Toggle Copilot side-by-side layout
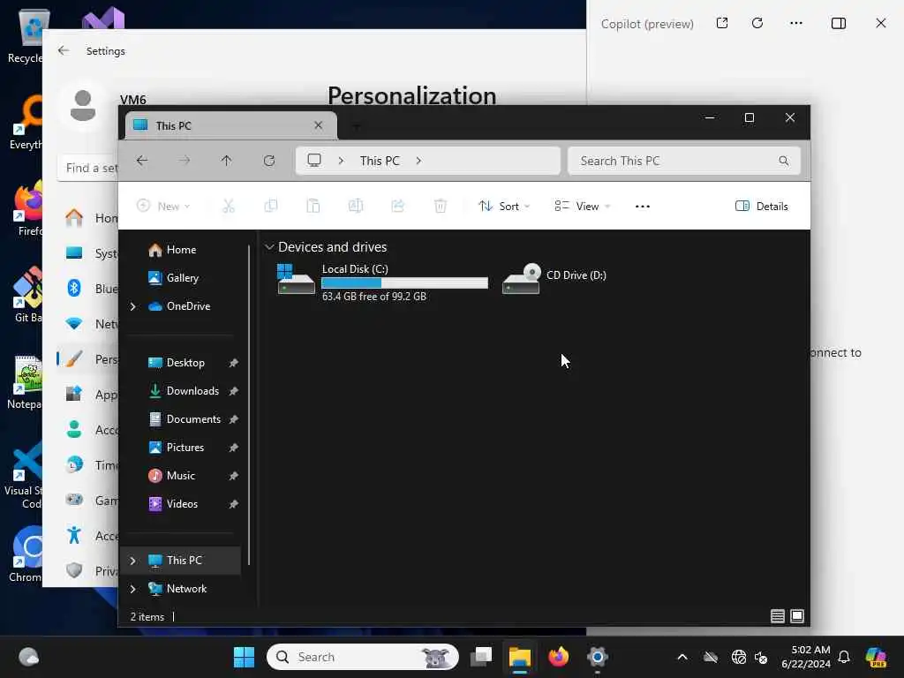Viewport: 904px width, 678px height. pyautogui.click(x=839, y=23)
